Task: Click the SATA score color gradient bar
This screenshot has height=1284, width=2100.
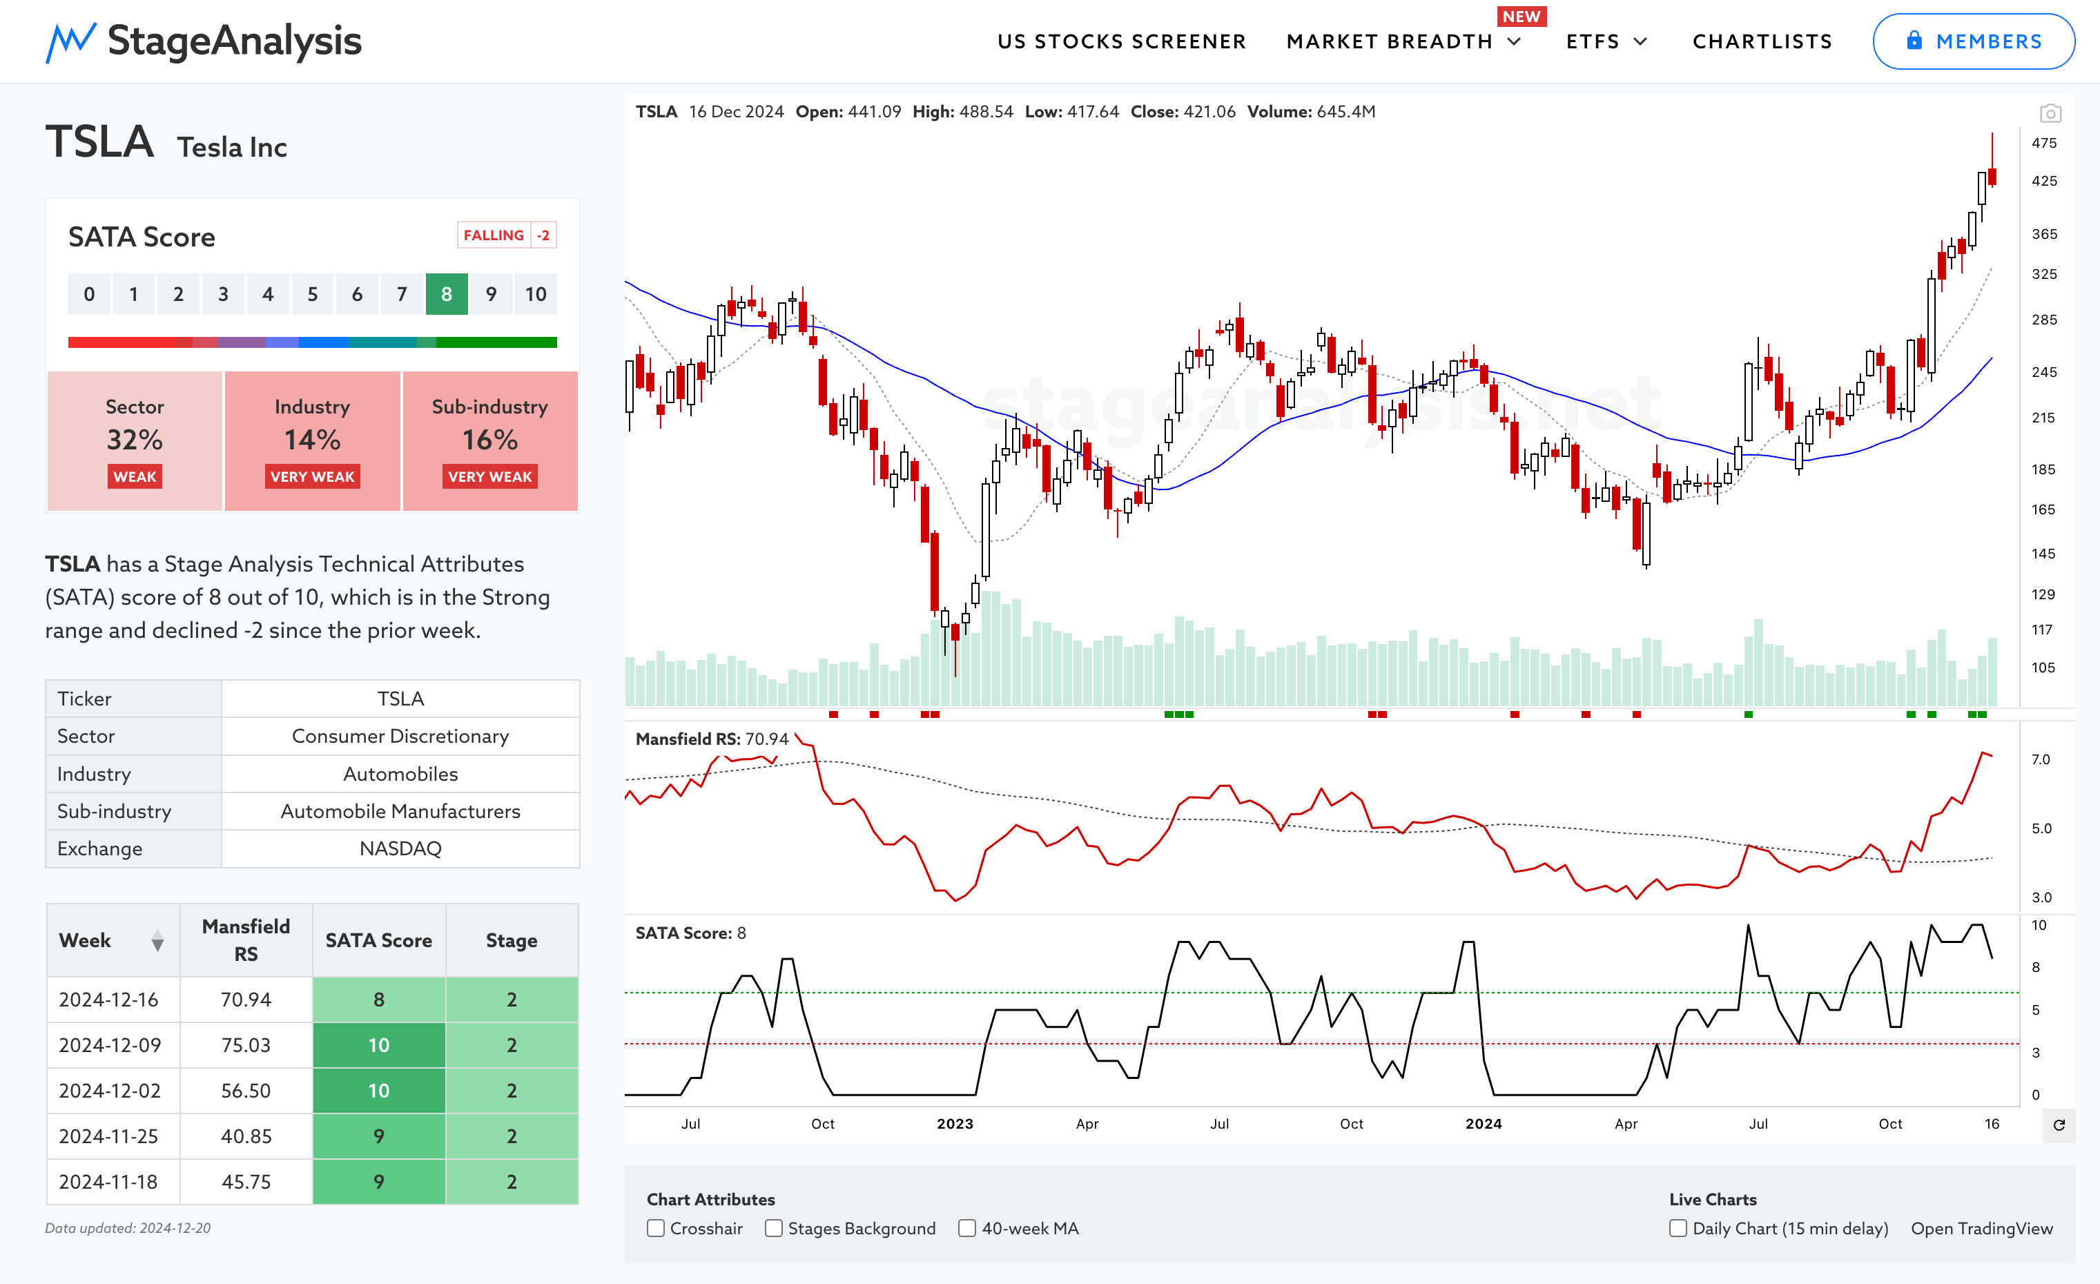Action: pyautogui.click(x=312, y=342)
